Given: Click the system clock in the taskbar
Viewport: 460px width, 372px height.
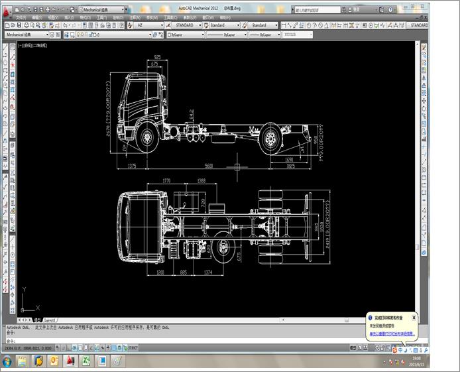Looking at the screenshot, I should click(416, 361).
